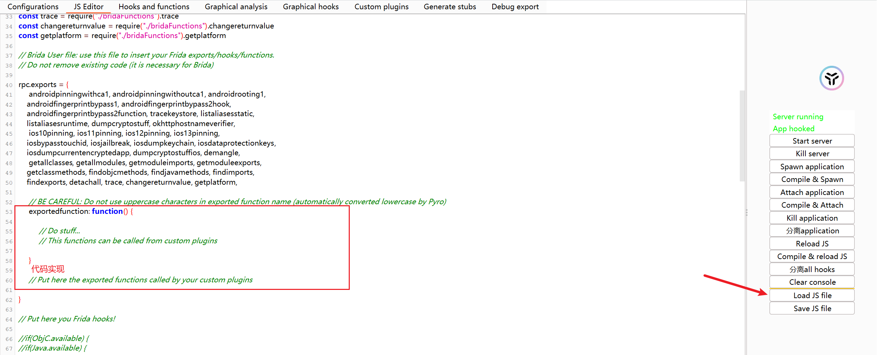Select the Graphical hooks tab

311,7
